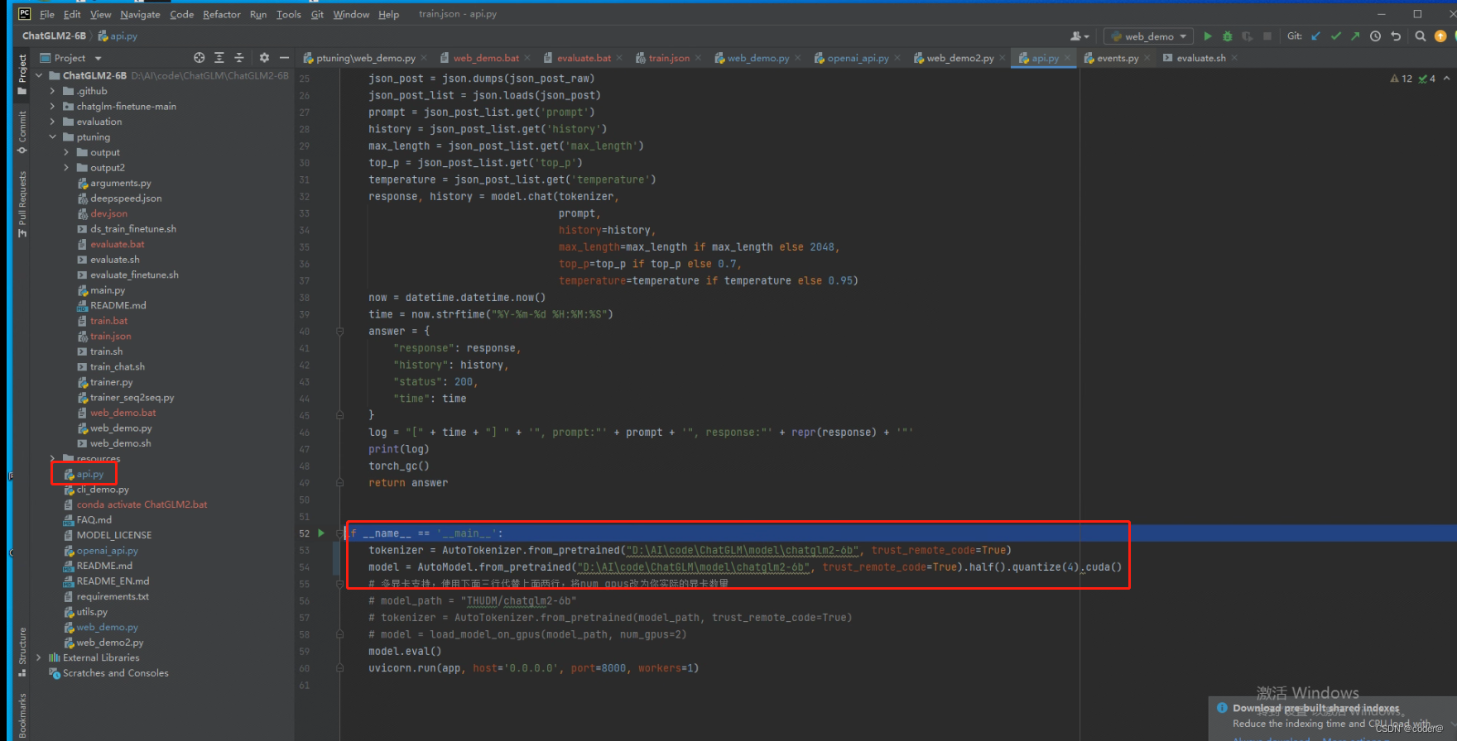1457x741 pixels.
Task: Select cli_demo.py in the project tree
Action: pos(103,490)
